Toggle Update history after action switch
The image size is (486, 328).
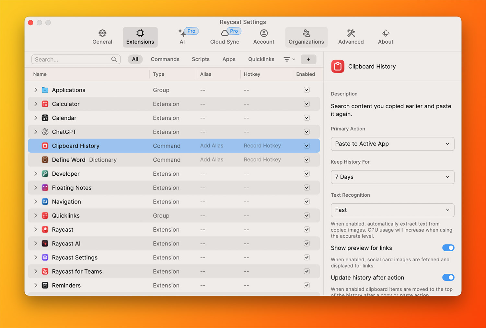[x=448, y=278]
